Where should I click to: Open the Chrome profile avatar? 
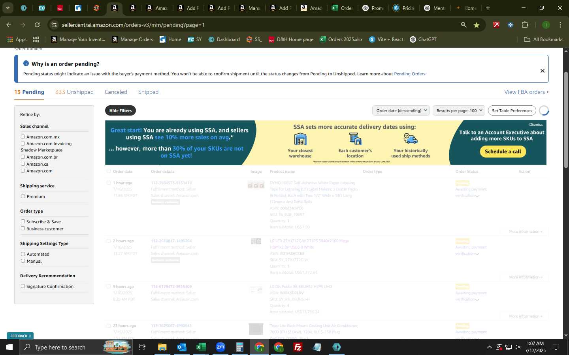pyautogui.click(x=546, y=25)
